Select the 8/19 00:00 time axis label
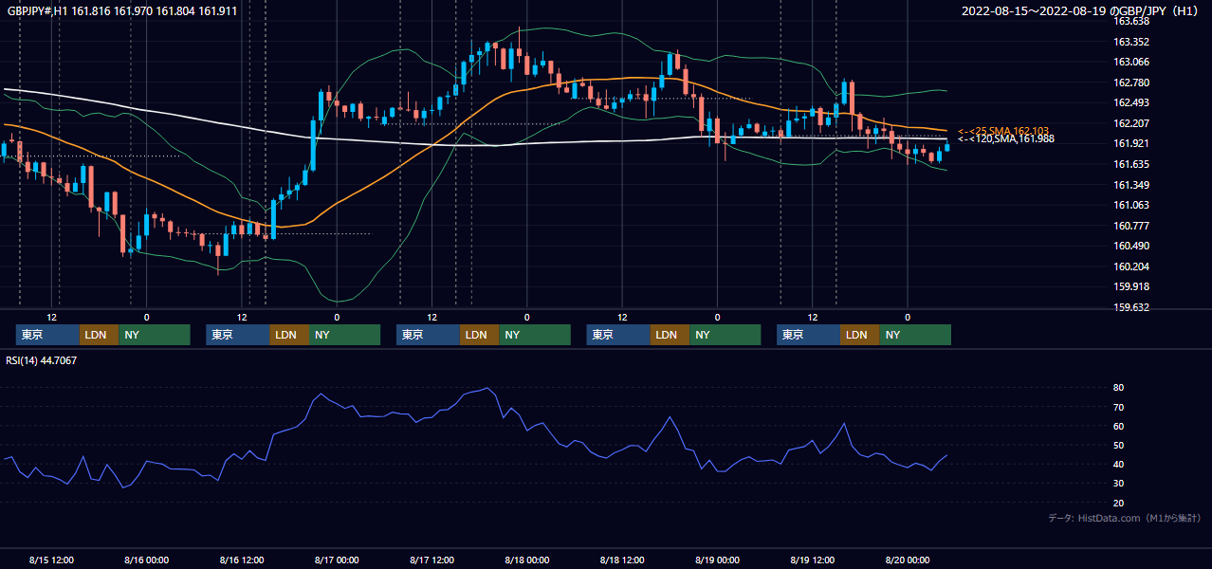 [x=717, y=560]
